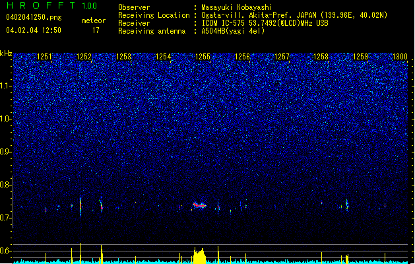This screenshot has height=264, width=415.
Task: Click the wide yellow intensity burst near 1255
Action: 199,255
